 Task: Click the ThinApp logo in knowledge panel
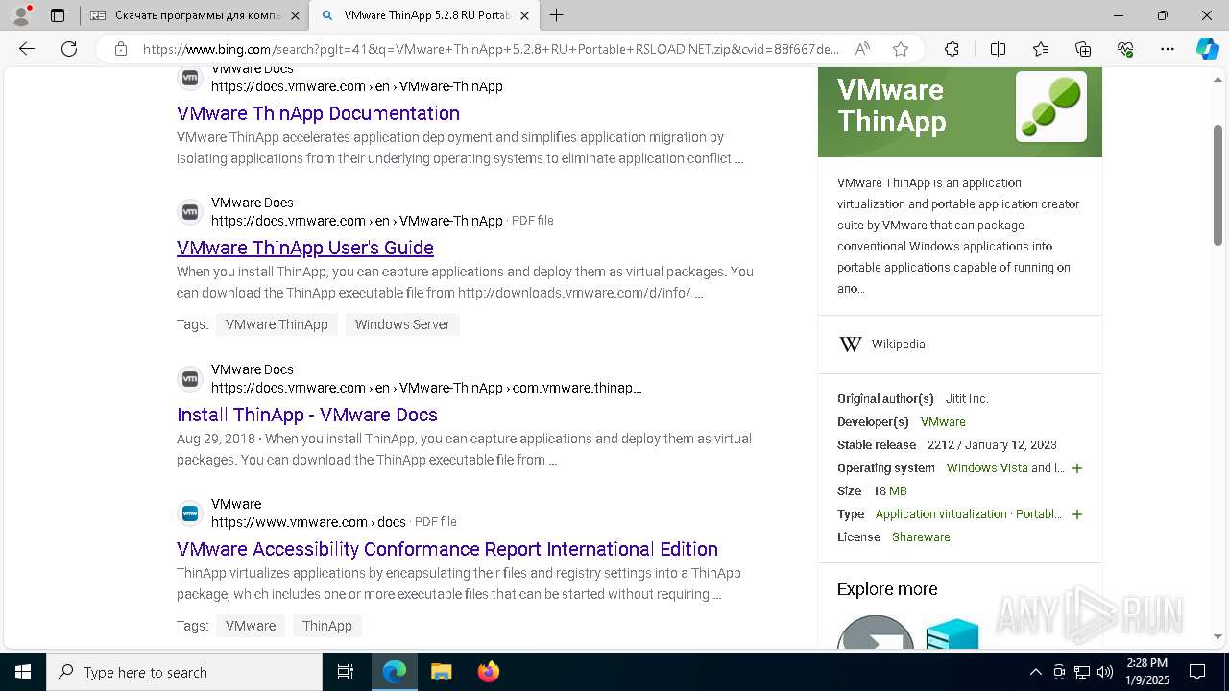tap(1051, 107)
